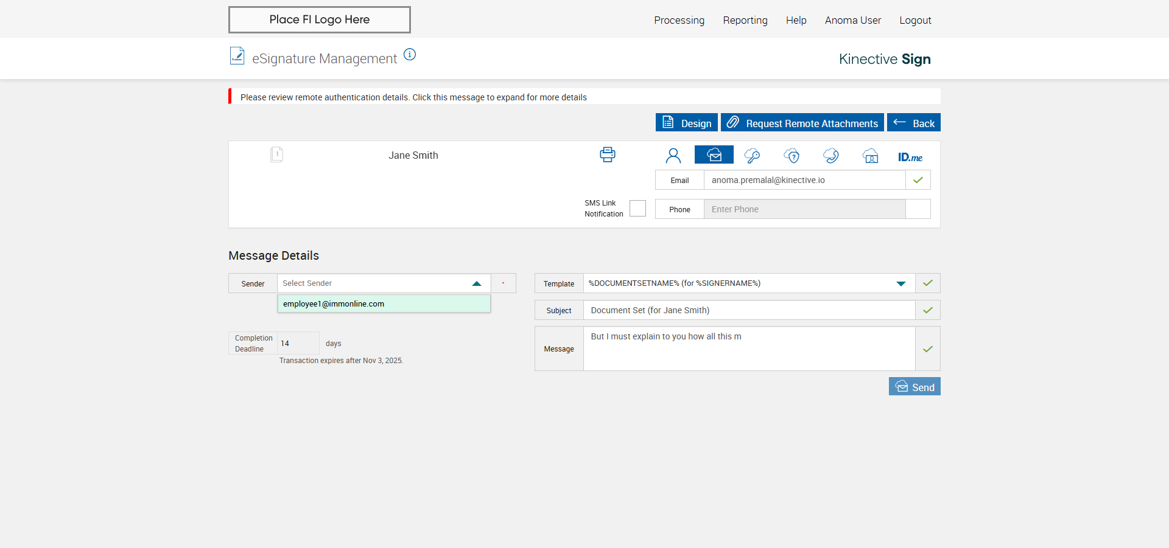
Task: Select the cloud key password authentication icon
Action: click(752, 156)
